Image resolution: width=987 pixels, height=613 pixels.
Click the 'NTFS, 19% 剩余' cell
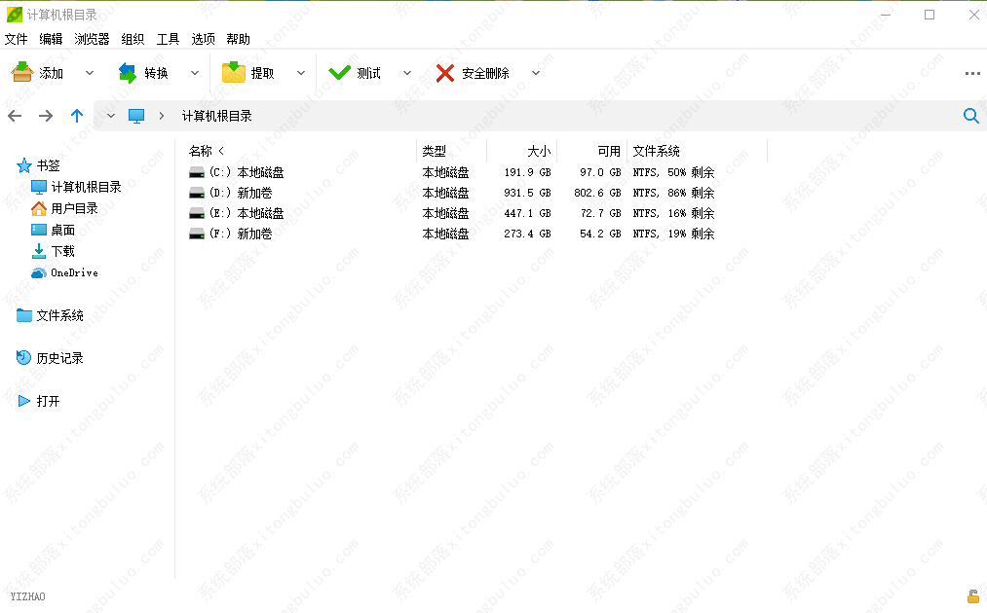673,234
